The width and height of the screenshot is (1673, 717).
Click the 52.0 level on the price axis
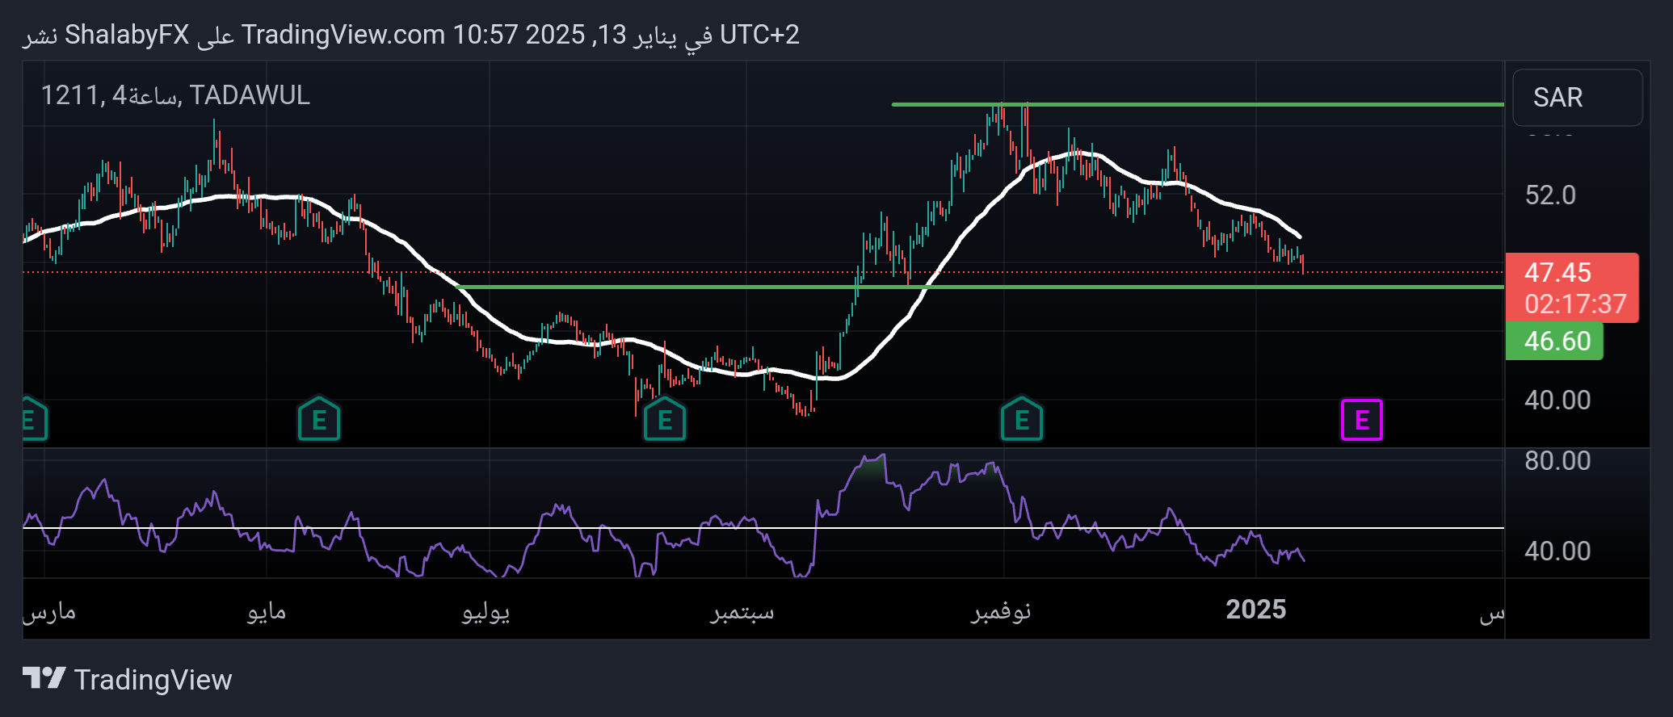pyautogui.click(x=1549, y=195)
